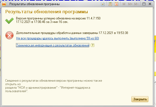
Task: Show help via the question mark icon
Action: click(x=92, y=45)
